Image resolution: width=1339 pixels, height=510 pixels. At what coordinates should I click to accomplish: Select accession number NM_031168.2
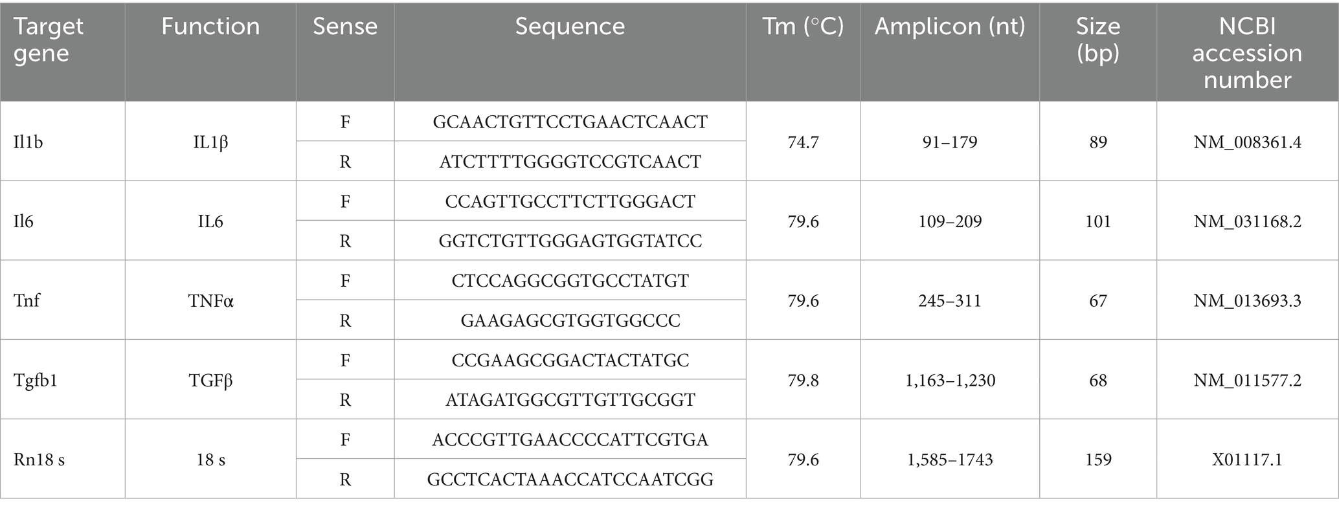(x=1246, y=221)
